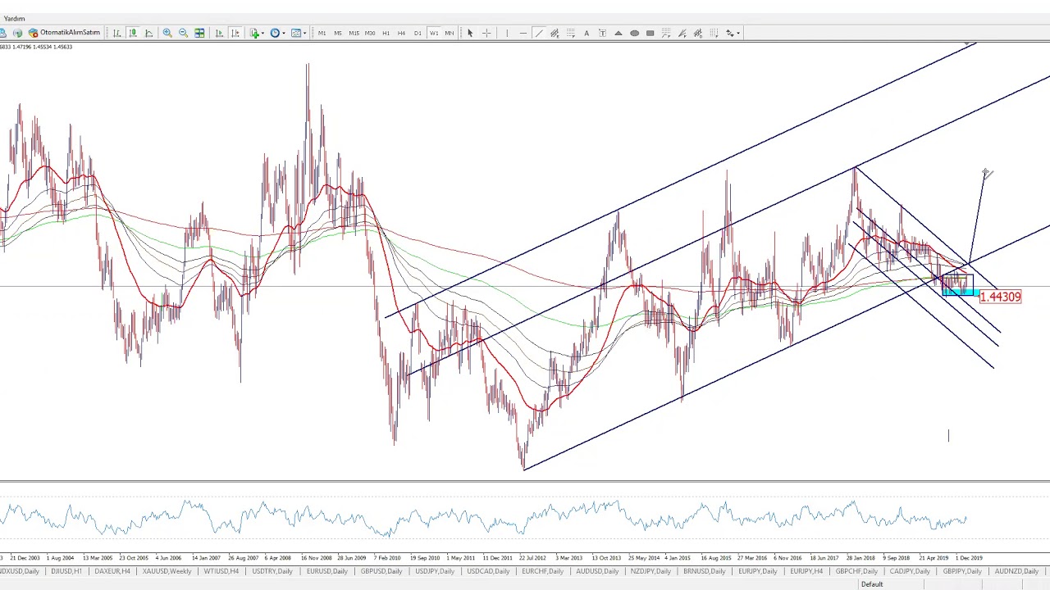Screen dimensions: 1050x590
Task: Set timeframe to M1
Action: [x=322, y=33]
